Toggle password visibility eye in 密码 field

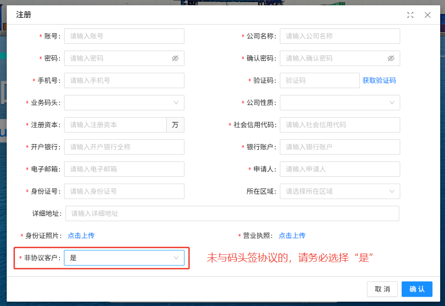(175, 58)
